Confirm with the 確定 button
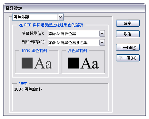Screen dimensions: 149x119 128,23
